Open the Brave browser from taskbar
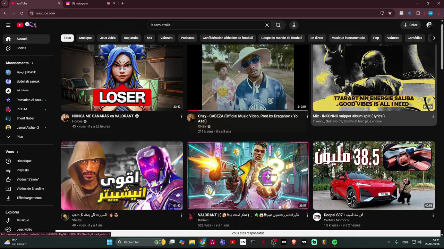The width and height of the screenshot is (444, 249). coord(294,242)
